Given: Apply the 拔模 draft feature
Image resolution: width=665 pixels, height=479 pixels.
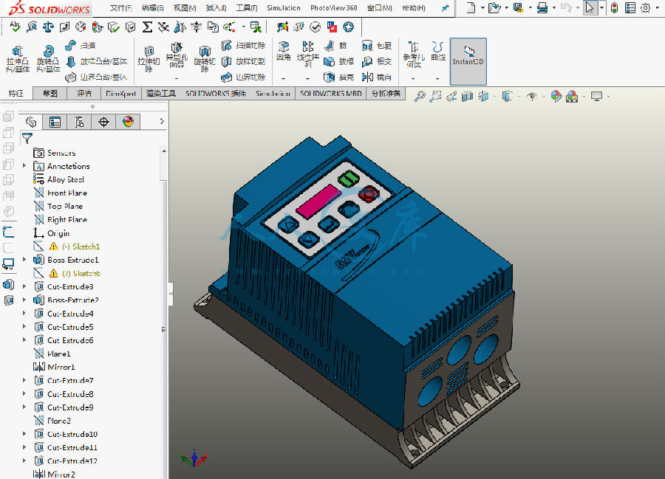Looking at the screenshot, I should [x=339, y=61].
